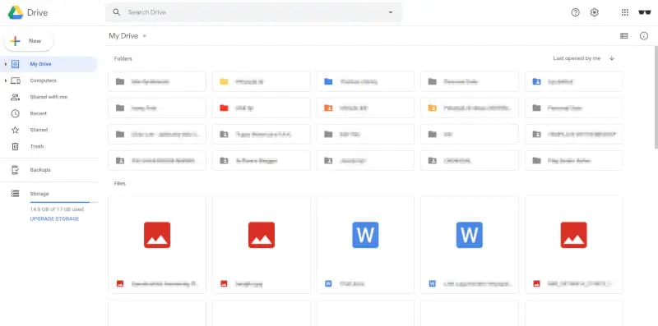The image size is (658, 326).
Task: Focus the Search Drive input field
Action: pyautogui.click(x=254, y=12)
